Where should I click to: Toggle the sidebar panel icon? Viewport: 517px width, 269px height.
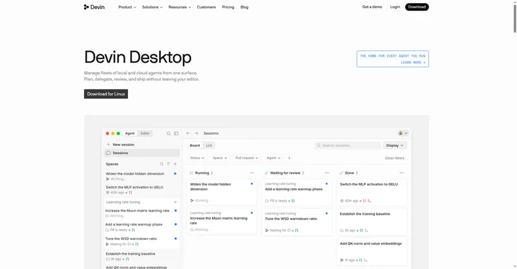176,133
